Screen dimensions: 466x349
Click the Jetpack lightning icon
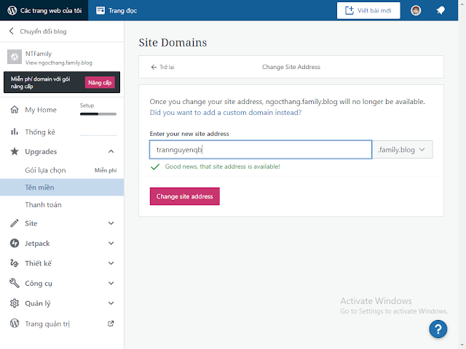[x=15, y=243]
